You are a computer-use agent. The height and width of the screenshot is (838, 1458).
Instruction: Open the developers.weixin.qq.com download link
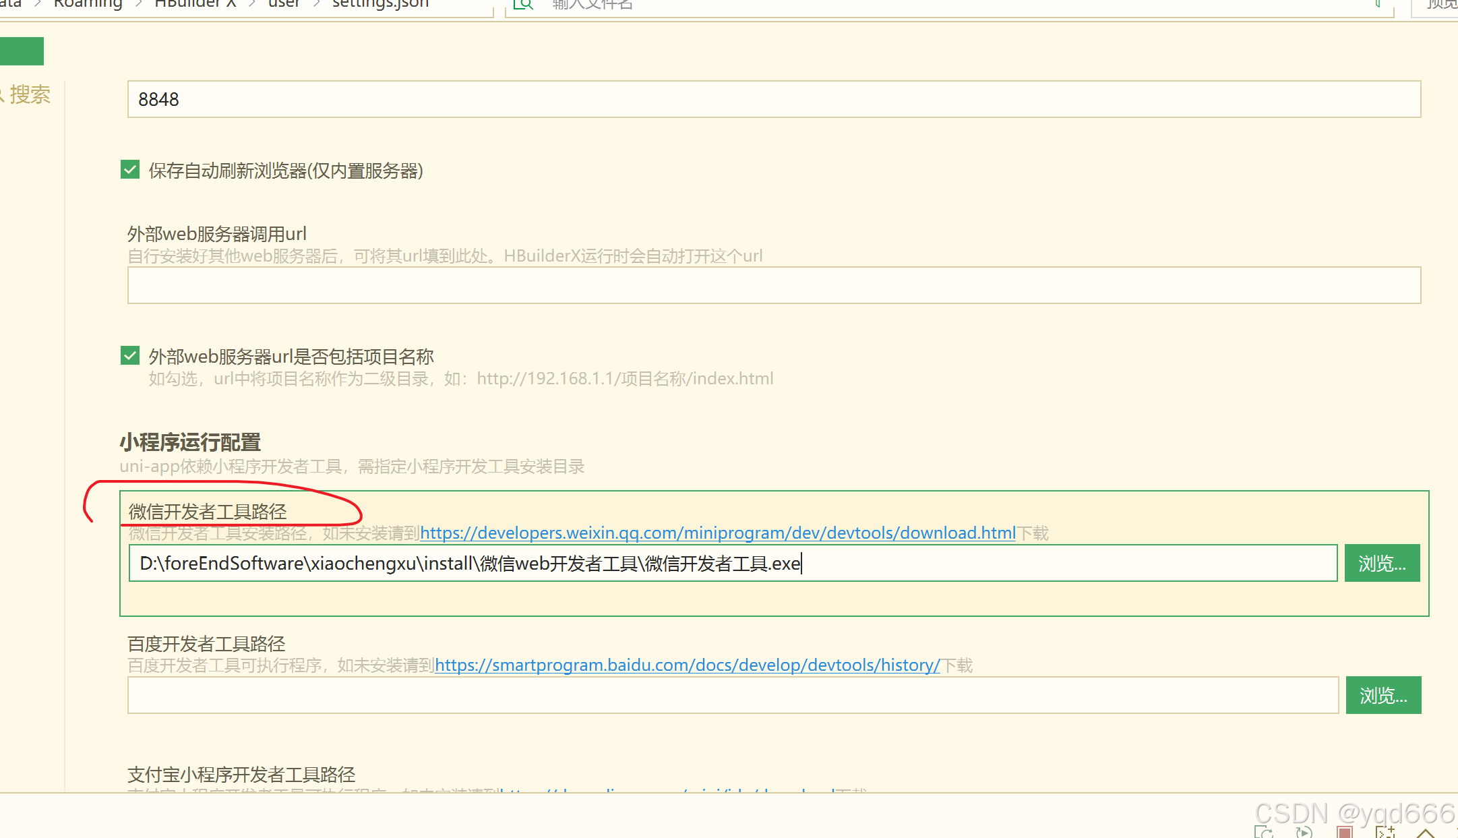(717, 533)
